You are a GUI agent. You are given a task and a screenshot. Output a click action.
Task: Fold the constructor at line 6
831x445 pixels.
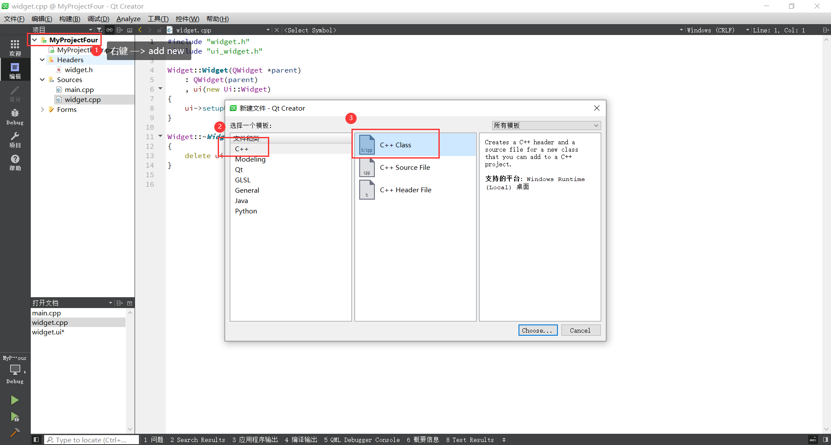161,89
